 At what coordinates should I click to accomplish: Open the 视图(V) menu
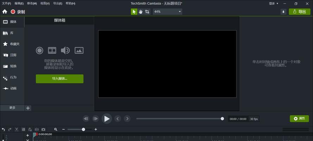pos(45,4)
